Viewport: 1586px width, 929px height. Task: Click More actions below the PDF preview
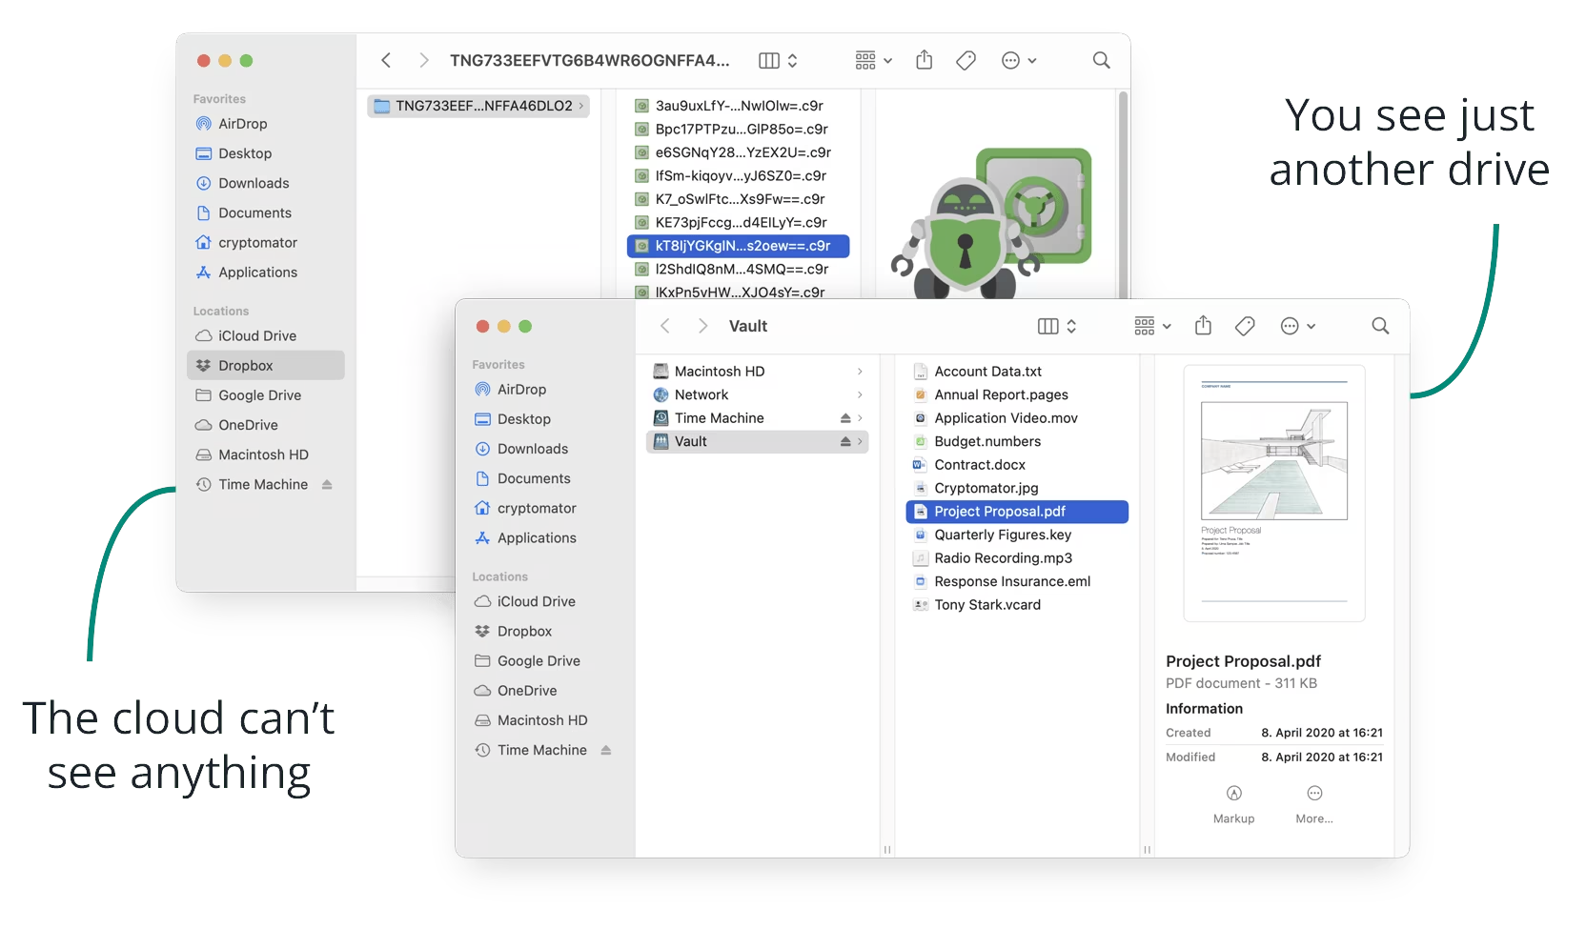[x=1313, y=803]
